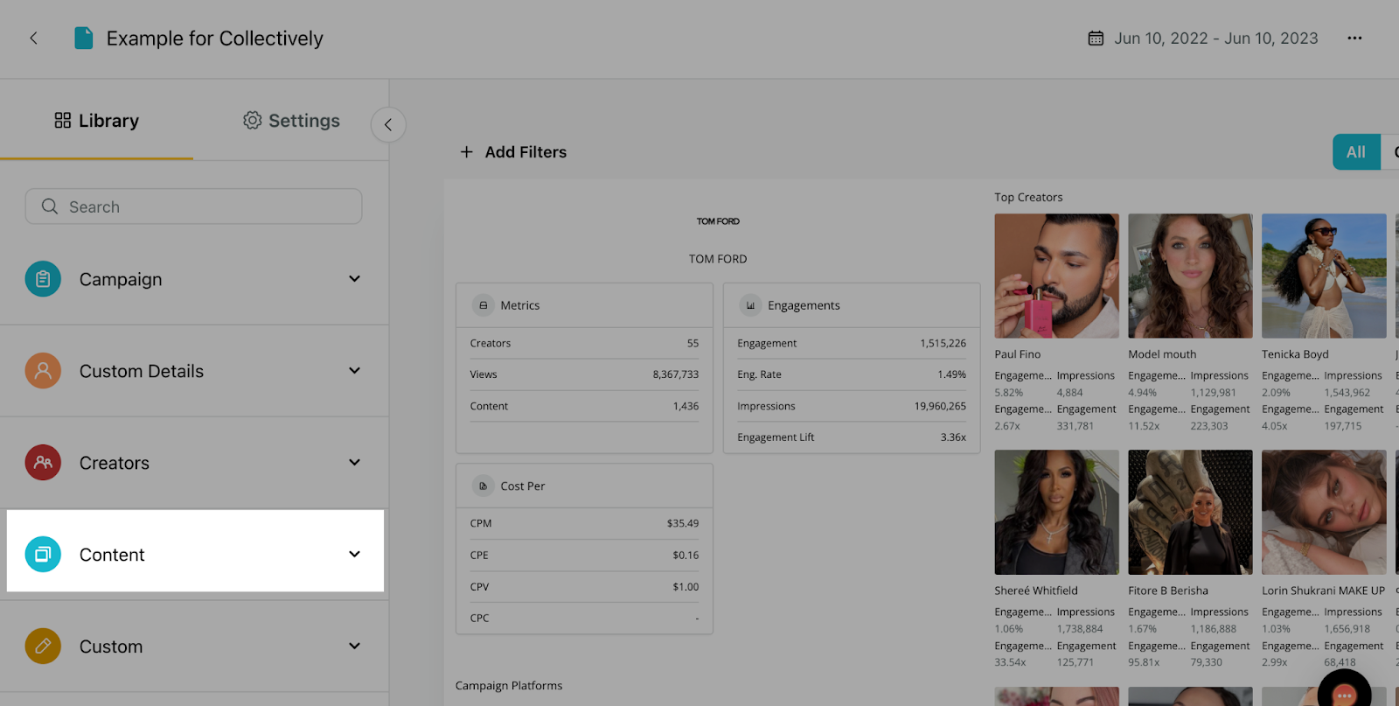Click the CPV value $1.00
Viewport: 1399px width, 706px height.
click(x=686, y=587)
